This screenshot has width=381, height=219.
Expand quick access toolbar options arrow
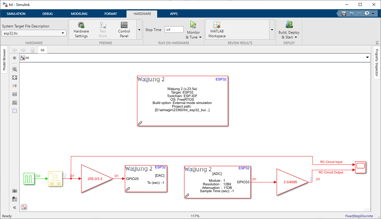373,14
